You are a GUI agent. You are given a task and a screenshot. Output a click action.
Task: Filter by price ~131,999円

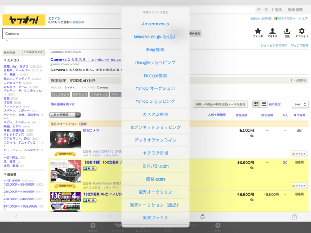click(12, 180)
